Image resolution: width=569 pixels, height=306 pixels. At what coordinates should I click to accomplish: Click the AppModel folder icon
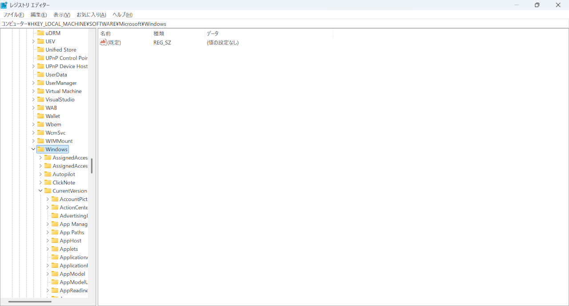(x=55, y=274)
